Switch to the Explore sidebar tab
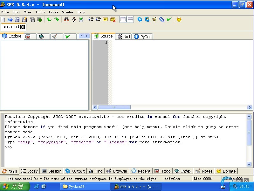Screen dimensions: 254x191 click(12, 36)
